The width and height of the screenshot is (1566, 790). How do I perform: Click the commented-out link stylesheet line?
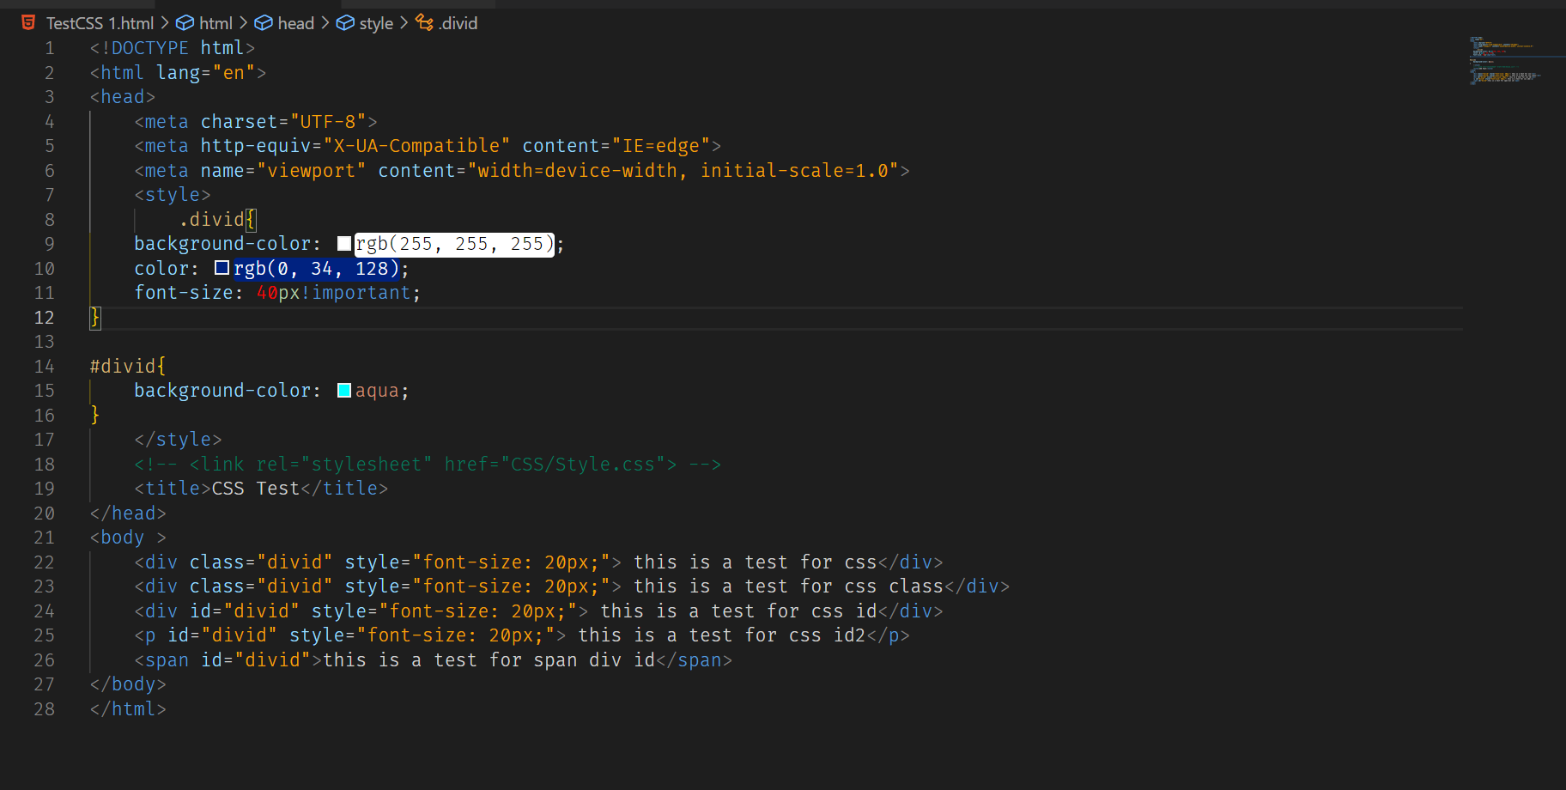[x=428, y=465]
